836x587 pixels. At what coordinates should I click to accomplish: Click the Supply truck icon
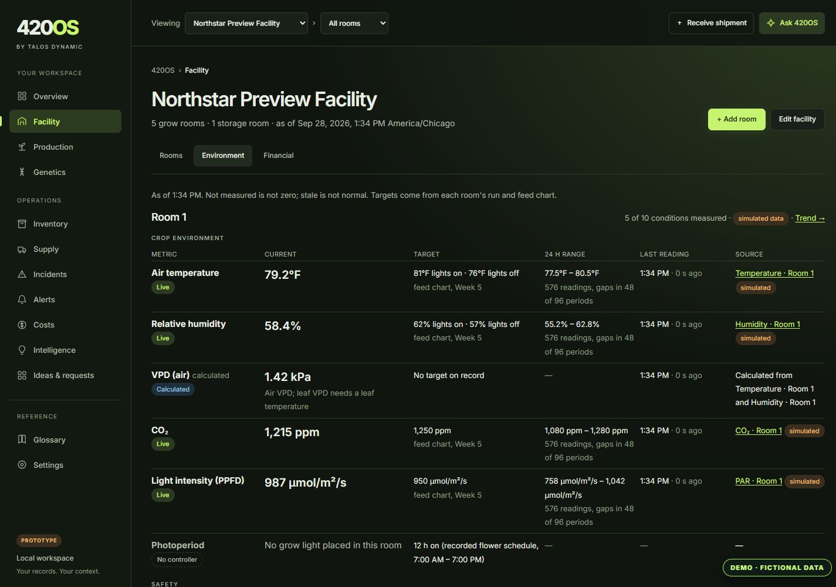tap(22, 249)
